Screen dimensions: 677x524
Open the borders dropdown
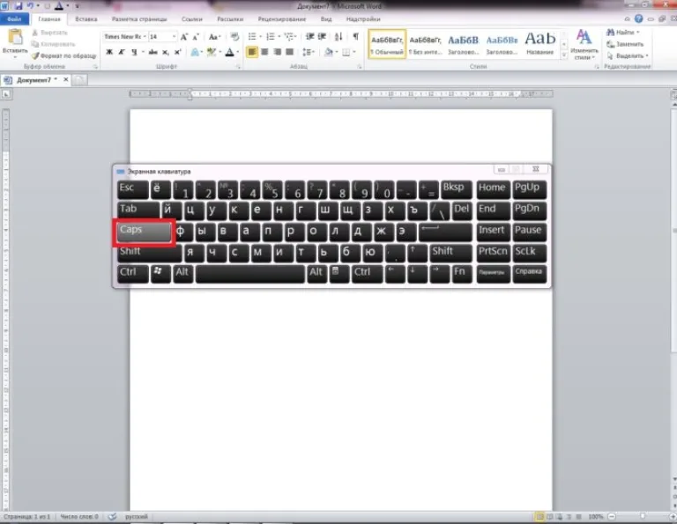coord(354,52)
